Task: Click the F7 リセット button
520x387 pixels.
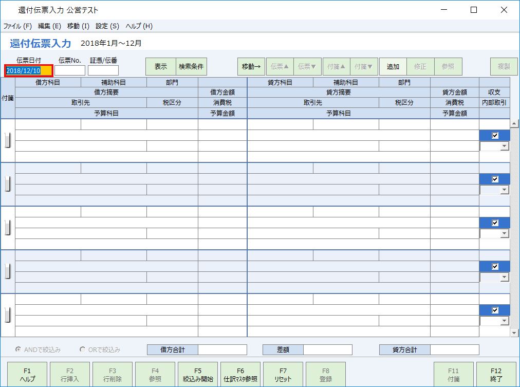Action: click(x=283, y=374)
